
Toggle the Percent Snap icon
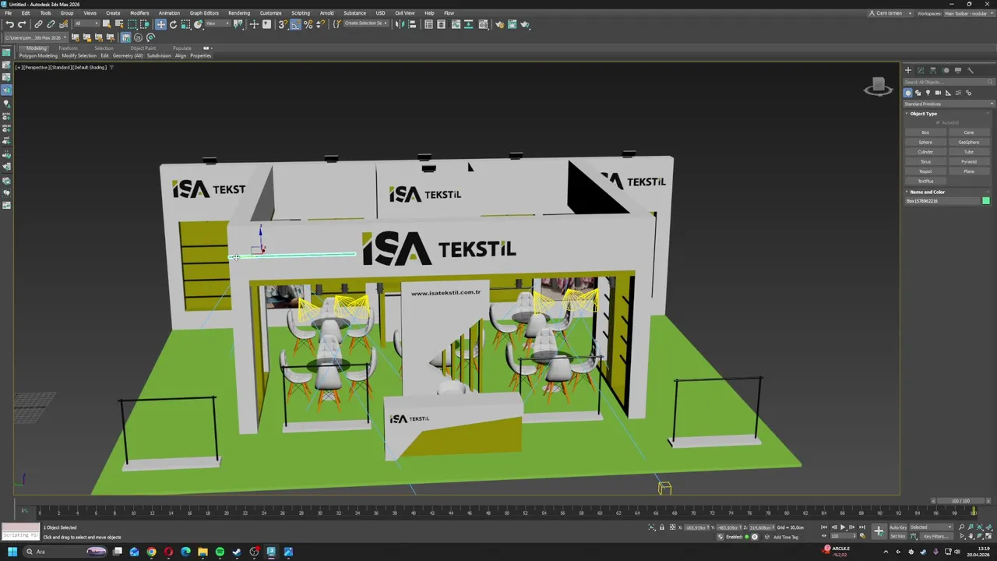308,24
